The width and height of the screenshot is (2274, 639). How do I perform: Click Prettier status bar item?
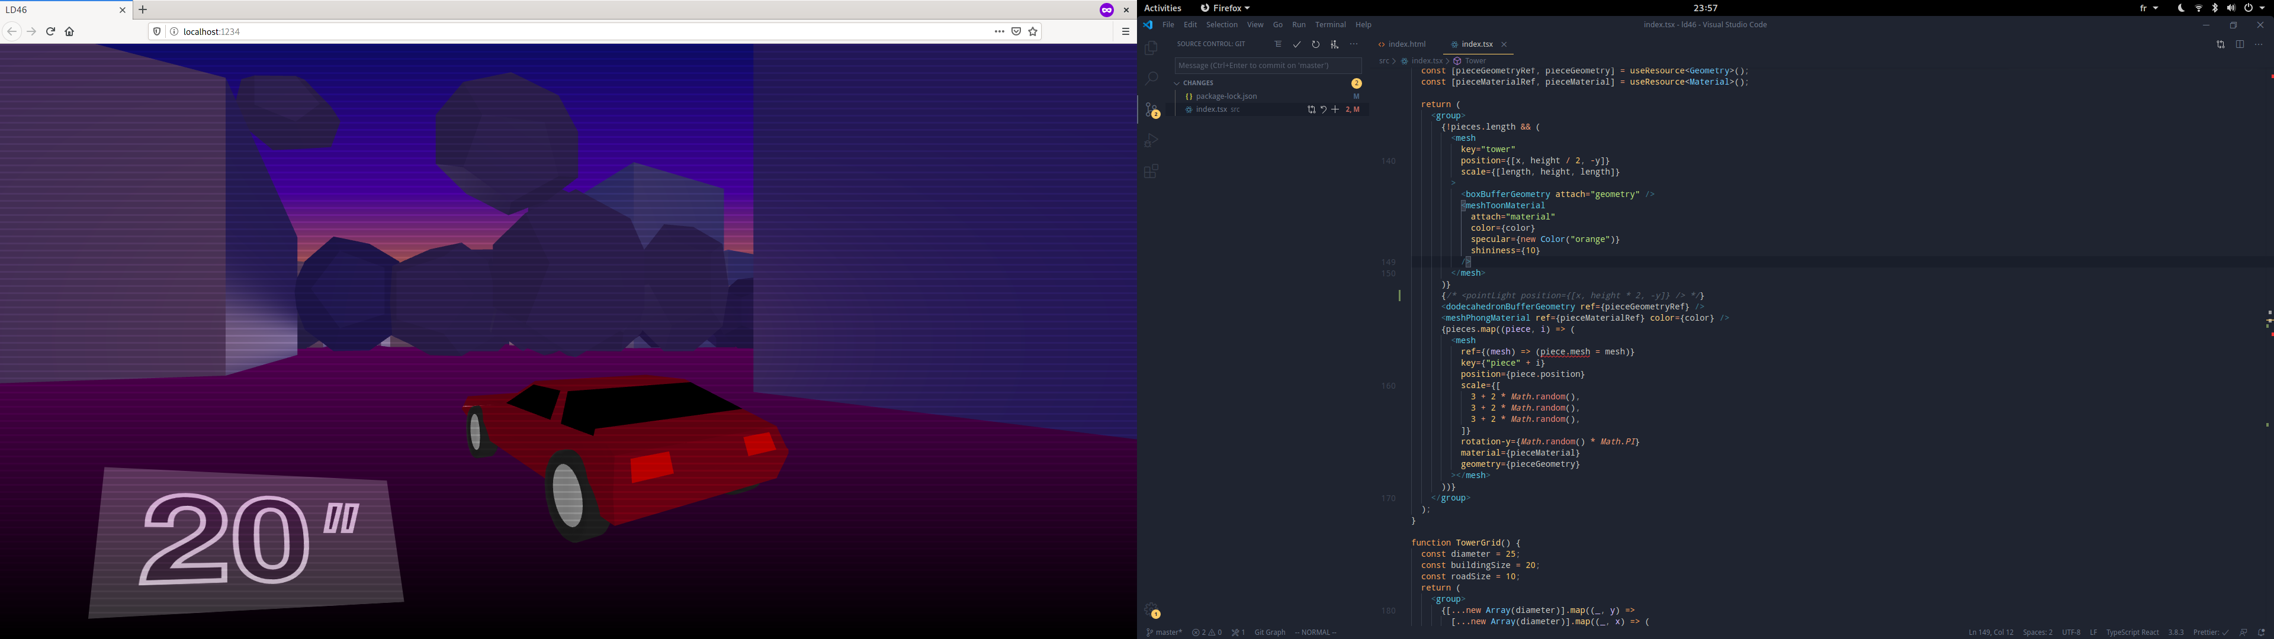pyautogui.click(x=2211, y=632)
